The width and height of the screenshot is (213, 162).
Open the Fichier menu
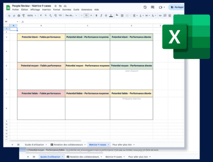pyautogui.click(x=15, y=10)
